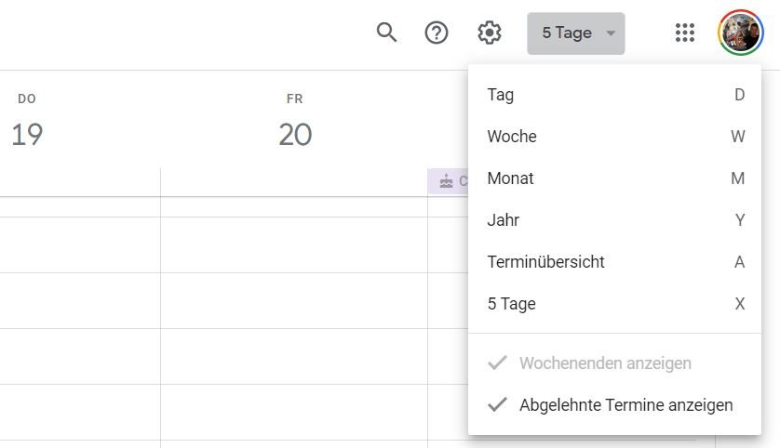Disable 'Abgelehnte Termine anzeigen'
Screen dimensions: 780x448
click(x=625, y=405)
